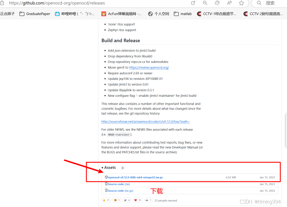
Task: Click the file icon beside Source code (tar.gz)
Action: (x=106, y=190)
